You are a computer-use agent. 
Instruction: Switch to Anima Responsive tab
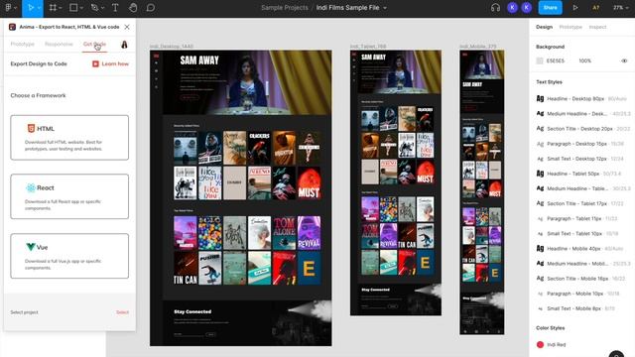point(59,44)
